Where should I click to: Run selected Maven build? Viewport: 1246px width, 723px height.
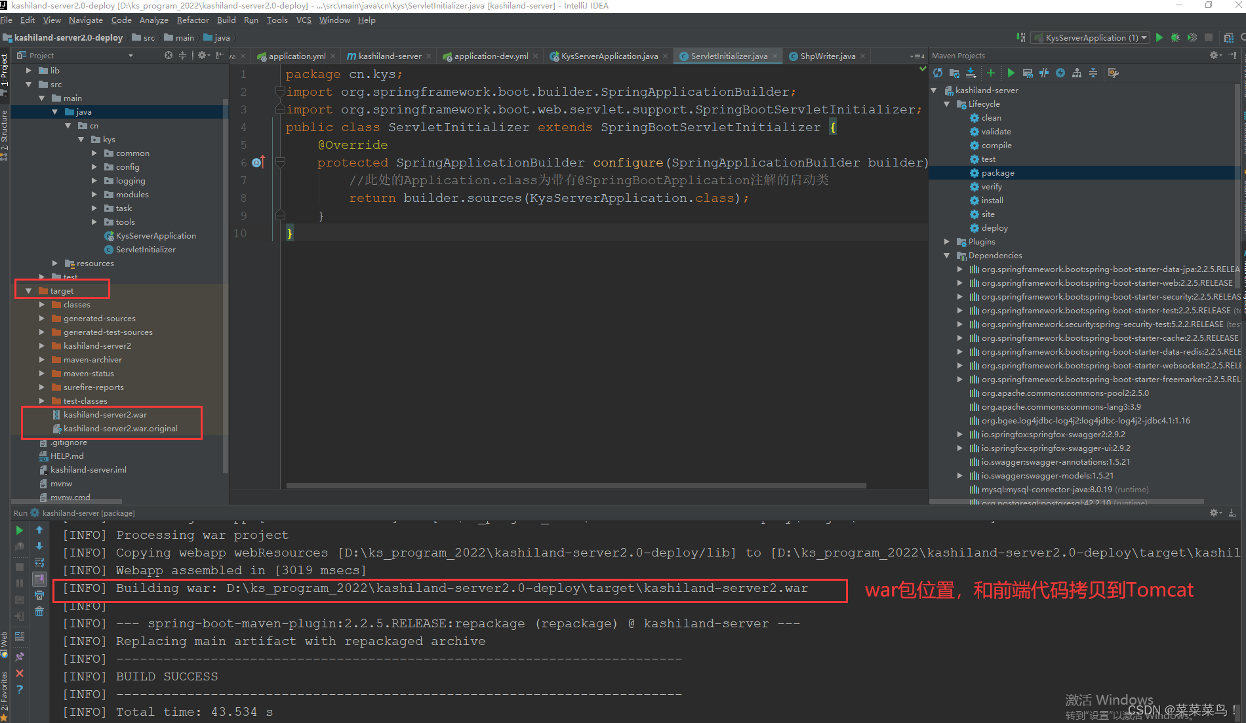[x=1011, y=73]
